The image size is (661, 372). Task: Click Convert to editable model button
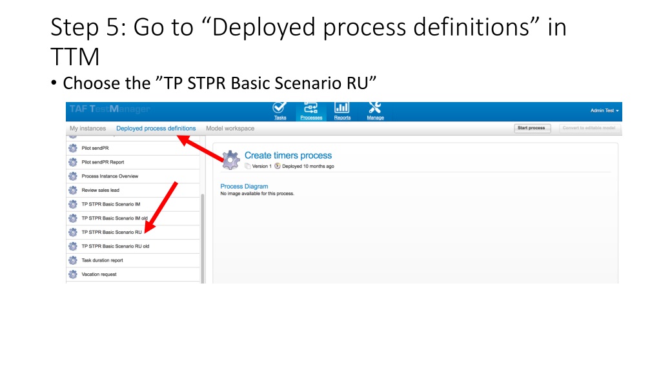[589, 128]
